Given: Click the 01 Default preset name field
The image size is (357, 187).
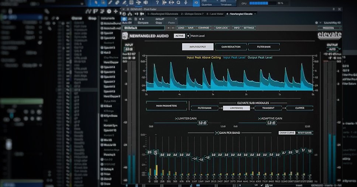Looking at the screenshot, I should pyautogui.click(x=144, y=28).
